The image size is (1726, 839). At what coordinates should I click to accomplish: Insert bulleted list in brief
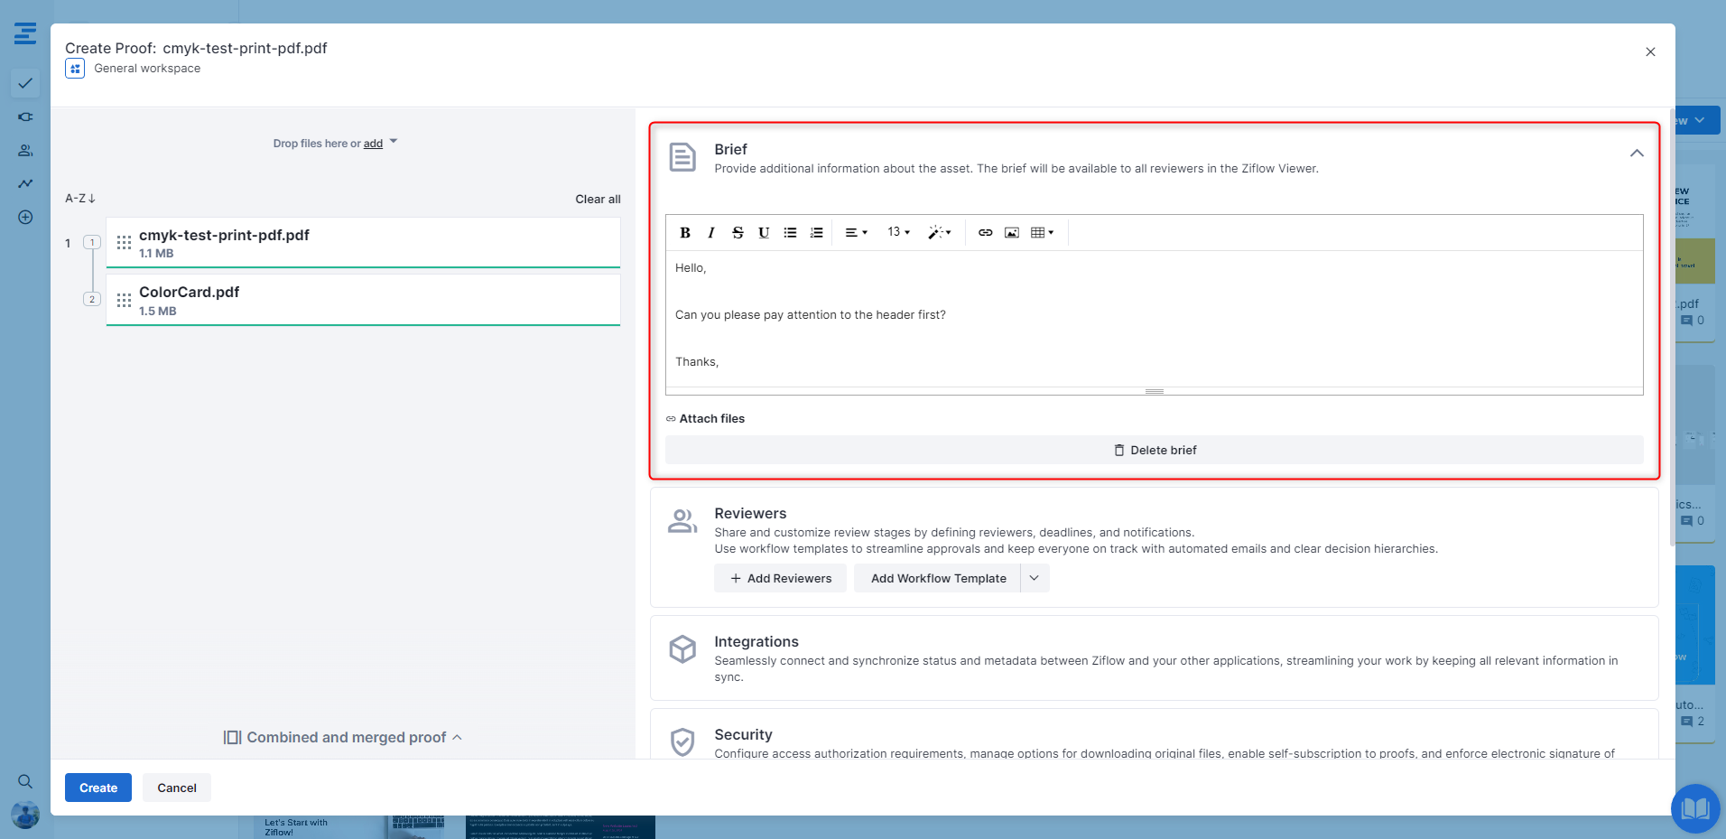[x=790, y=232]
